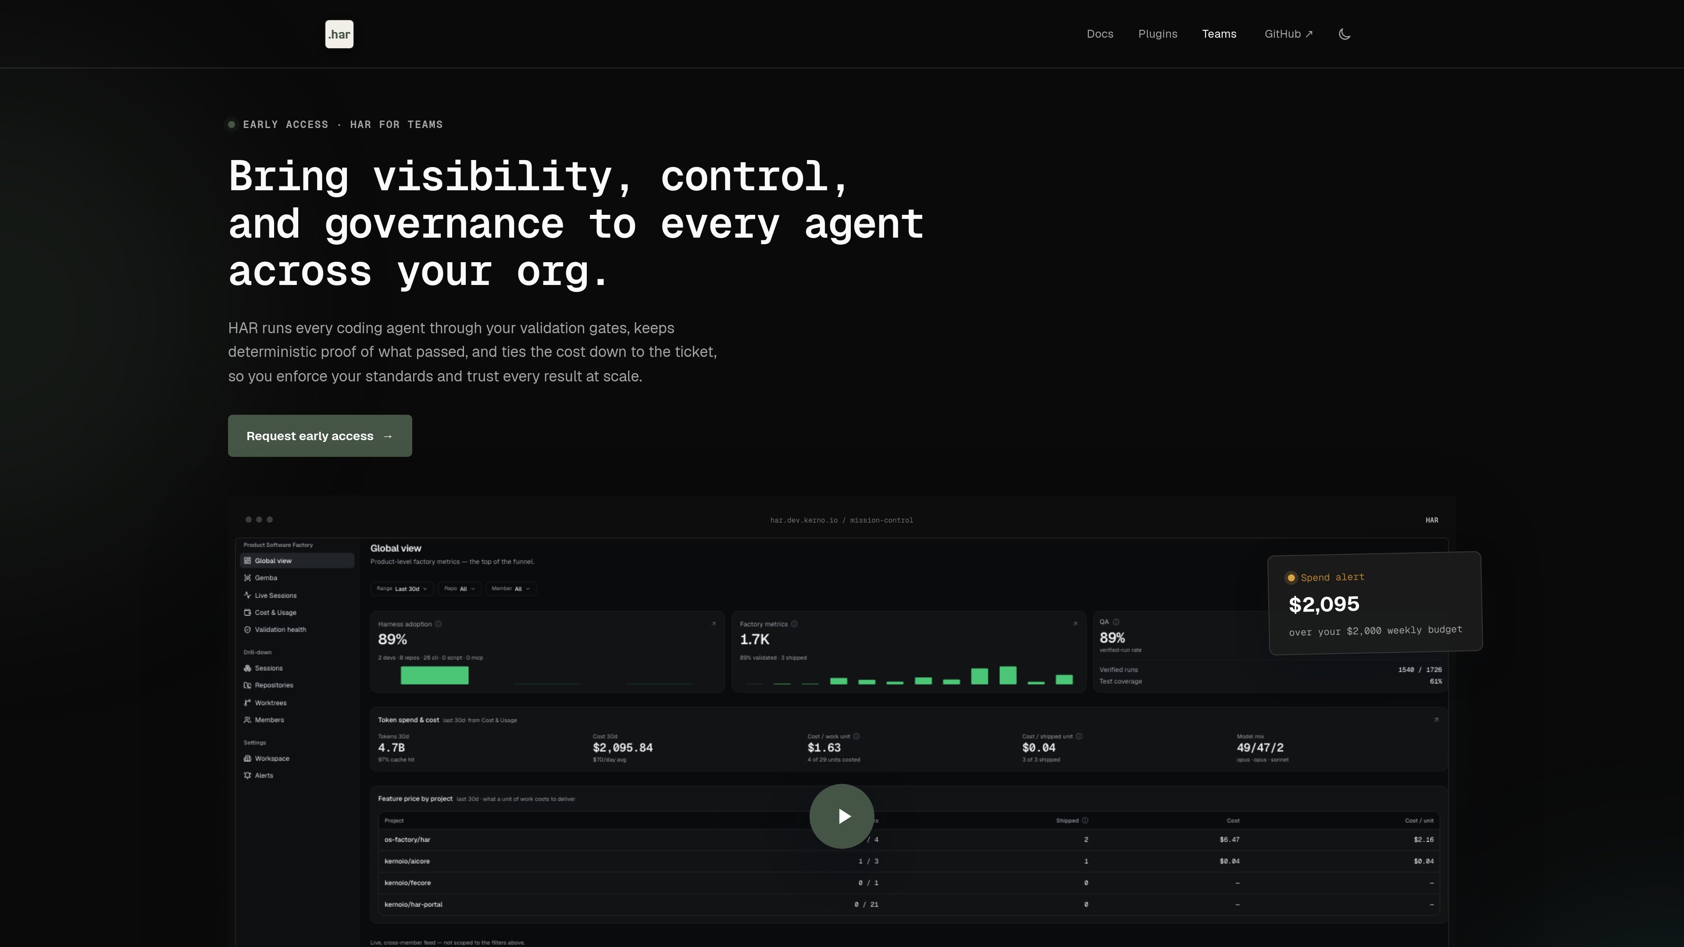Click the Alerts icon in sidebar
1684x947 pixels.
[248, 775]
